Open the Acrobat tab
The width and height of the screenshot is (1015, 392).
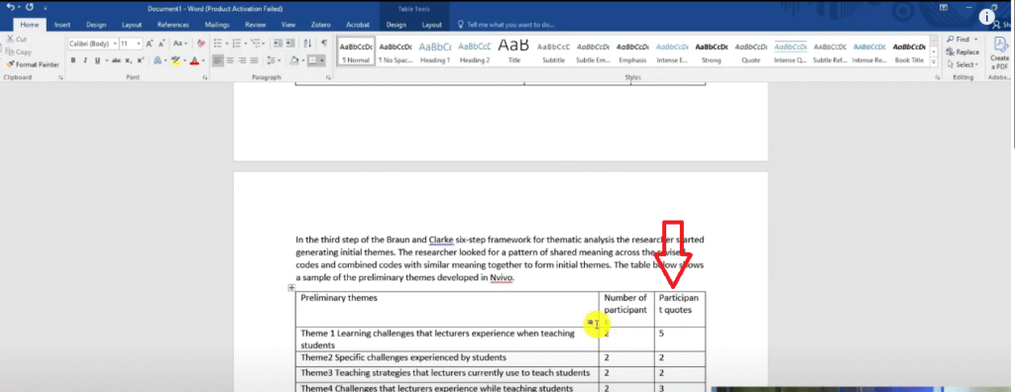(357, 25)
